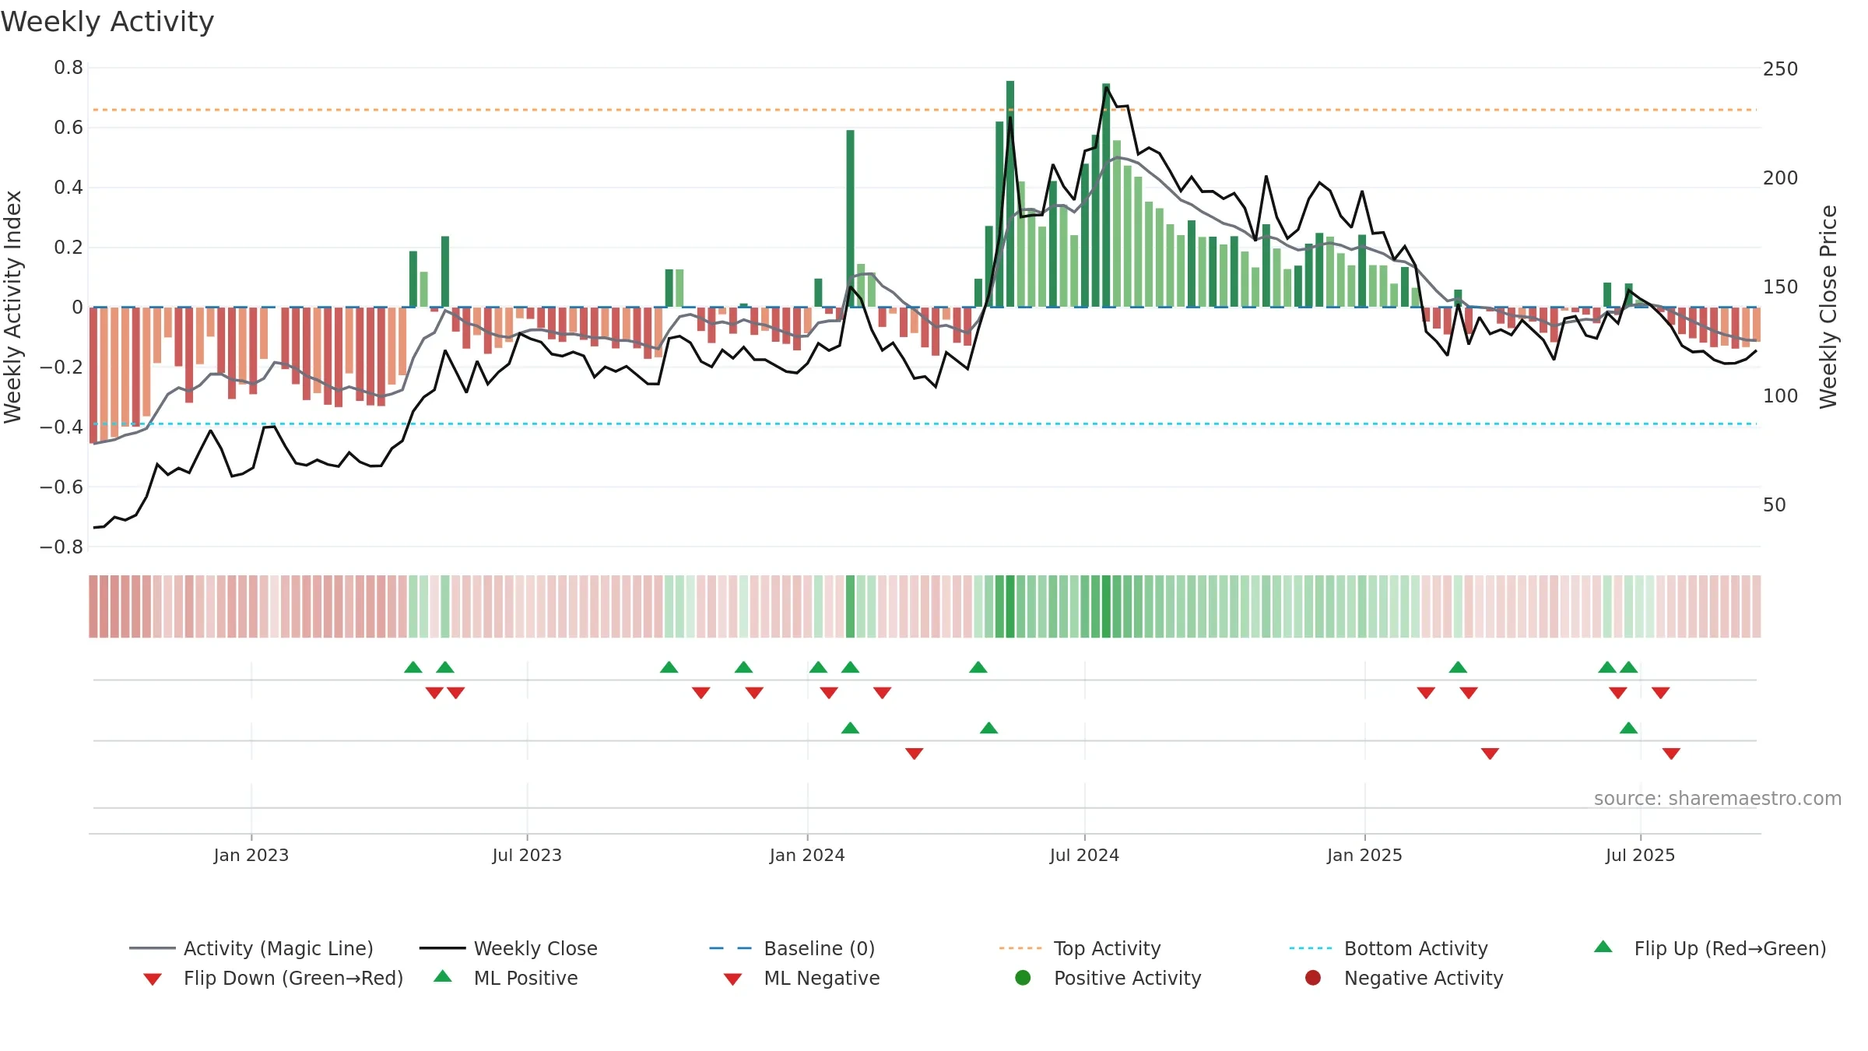The image size is (1868, 1051).
Task: Click the red triangle icon beside Flip Down legend
Action: 153,979
